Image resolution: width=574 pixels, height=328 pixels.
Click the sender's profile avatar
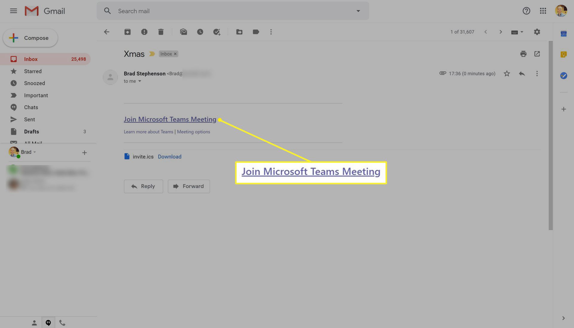coord(110,77)
